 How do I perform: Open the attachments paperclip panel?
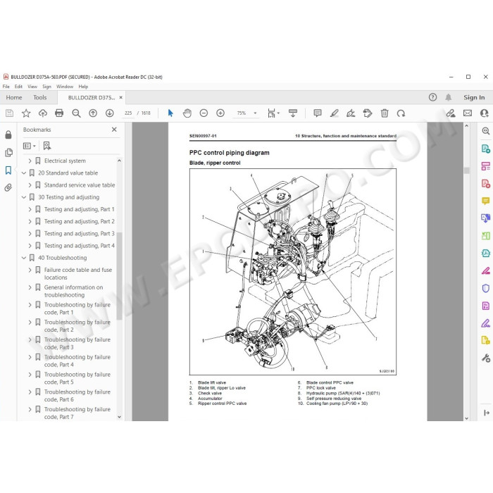8,188
